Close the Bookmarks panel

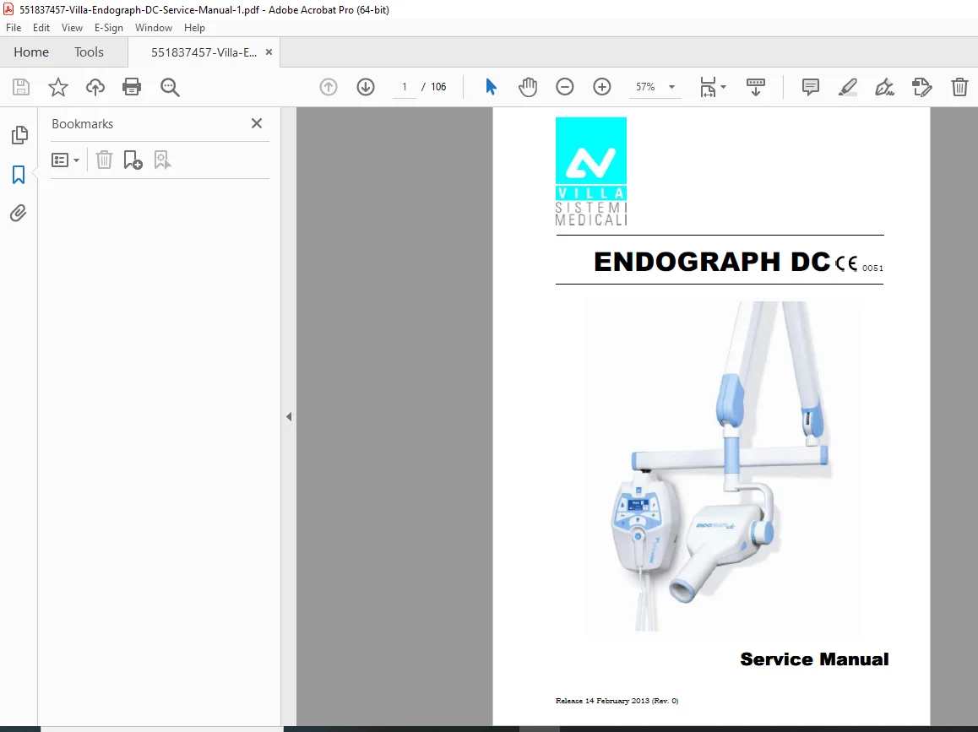[257, 123]
